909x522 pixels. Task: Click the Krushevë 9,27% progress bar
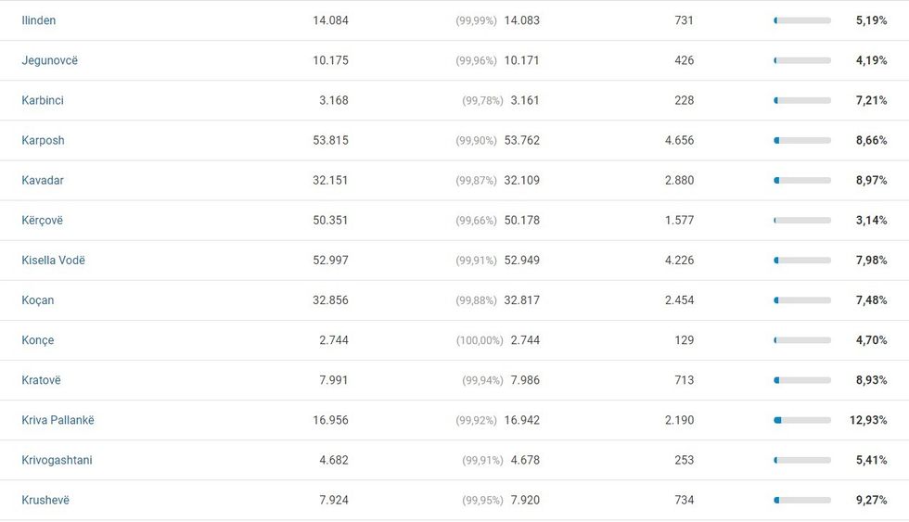click(802, 500)
